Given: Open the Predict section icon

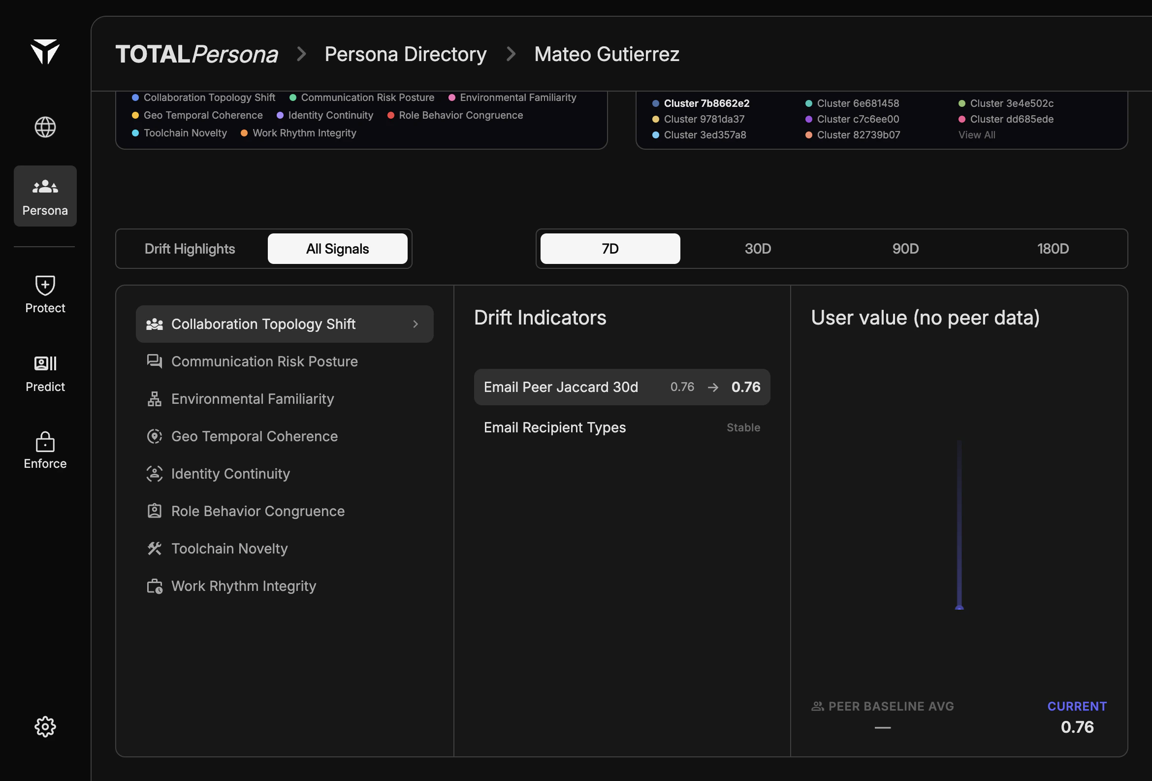Looking at the screenshot, I should pyautogui.click(x=45, y=363).
